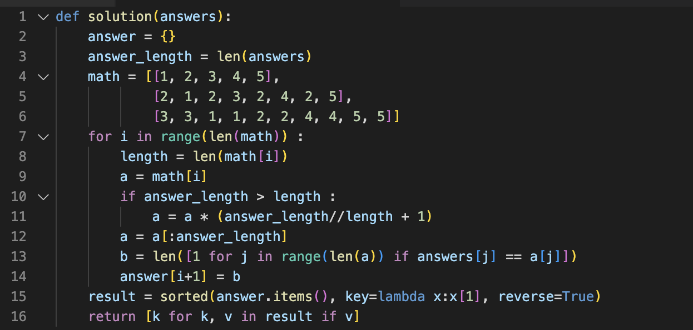Click 'answer.items()' on line 15

(x=273, y=297)
